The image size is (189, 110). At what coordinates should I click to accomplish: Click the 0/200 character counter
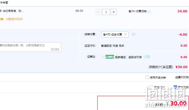[55, 50]
